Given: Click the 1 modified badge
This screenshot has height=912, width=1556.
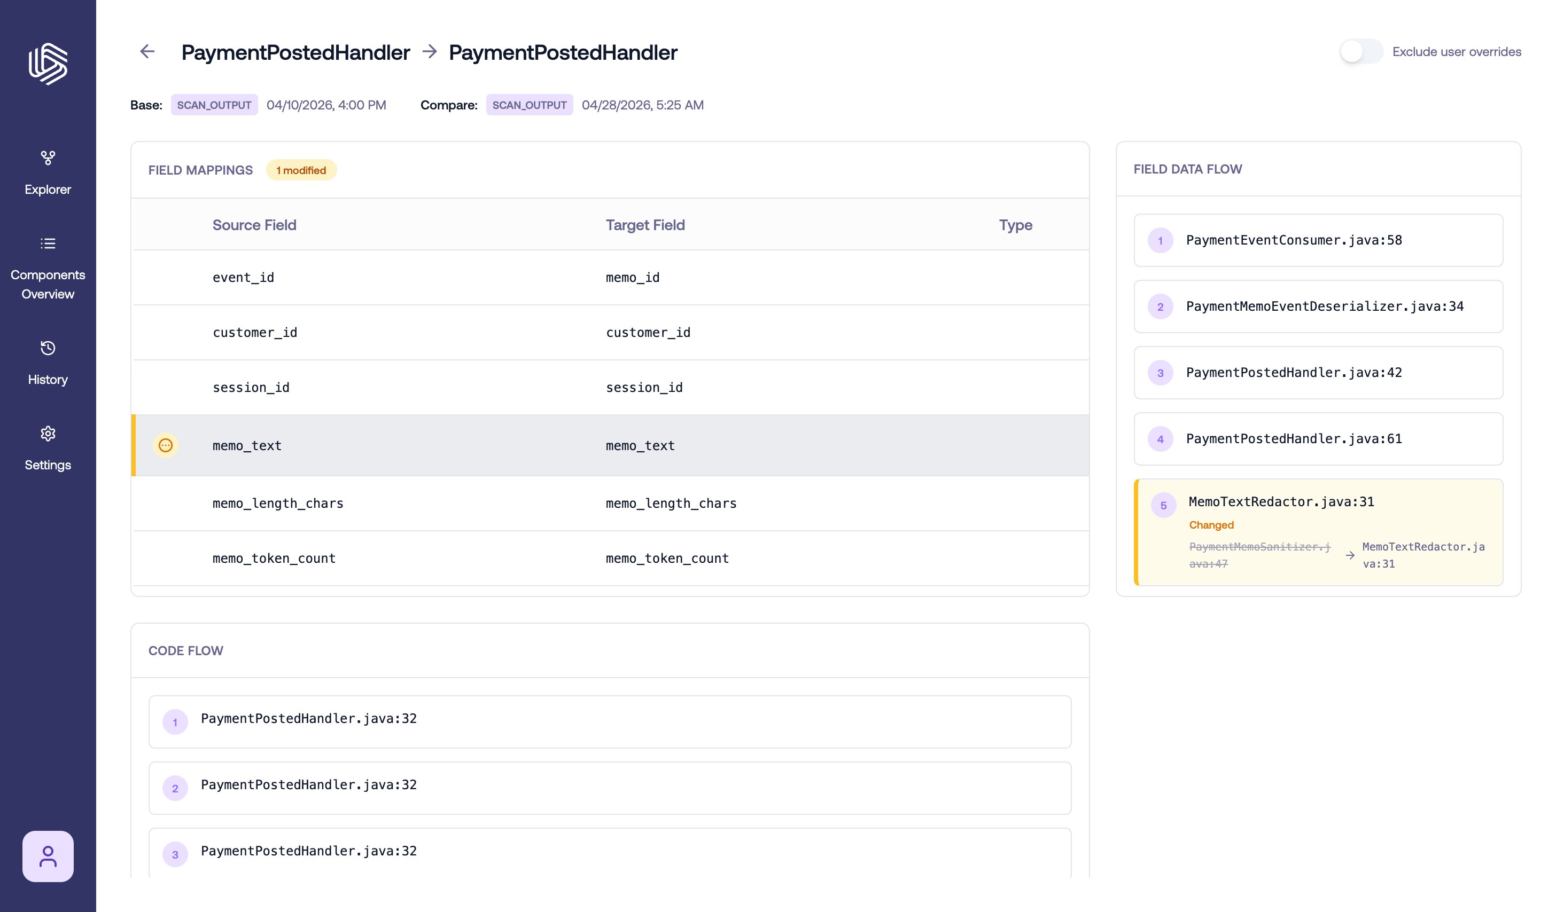Looking at the screenshot, I should (x=301, y=170).
